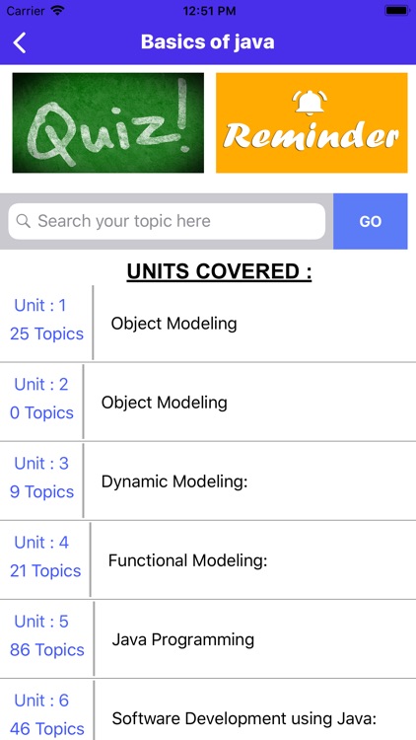Tap the blue GO button
Screen dimensions: 416x740
click(x=371, y=221)
